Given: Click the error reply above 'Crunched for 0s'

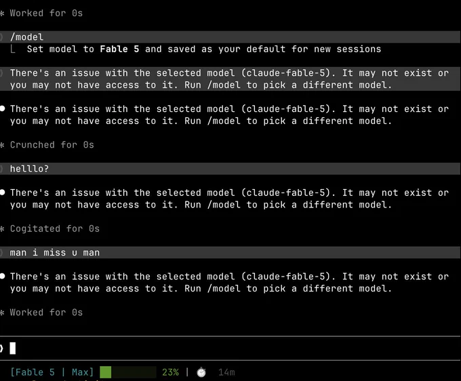Looking at the screenshot, I should pos(229,115).
